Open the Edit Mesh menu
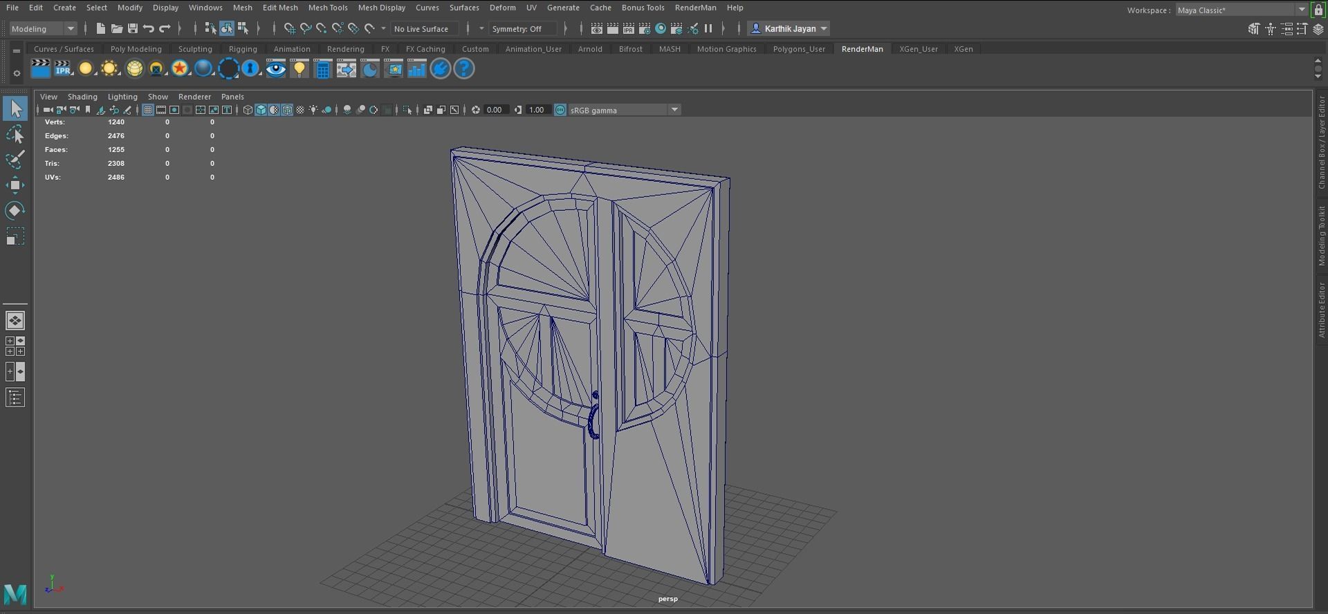1328x614 pixels. [x=280, y=8]
